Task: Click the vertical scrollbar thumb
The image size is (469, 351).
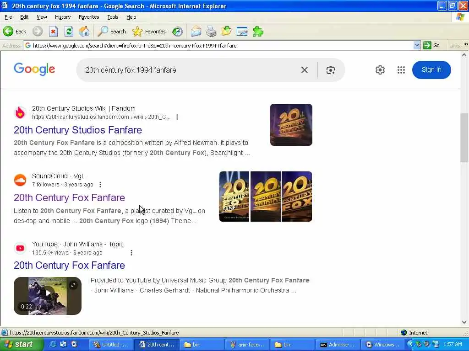Action: [464, 138]
